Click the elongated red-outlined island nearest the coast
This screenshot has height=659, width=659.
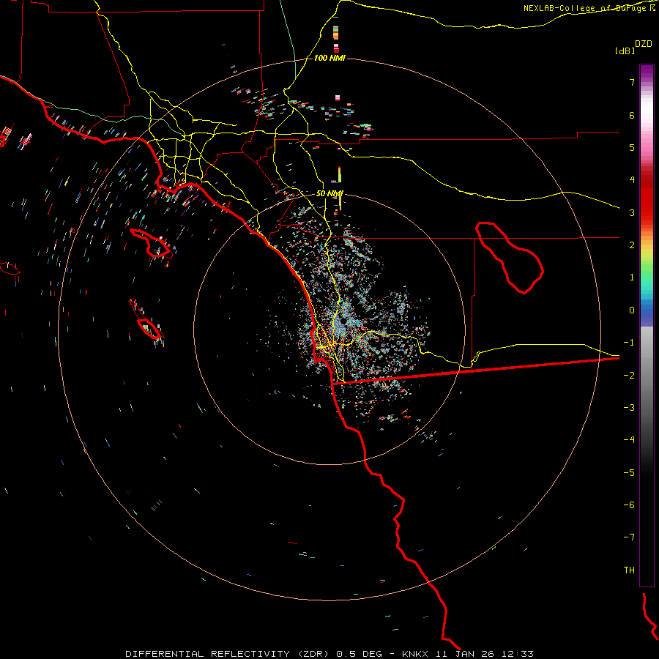(x=151, y=243)
